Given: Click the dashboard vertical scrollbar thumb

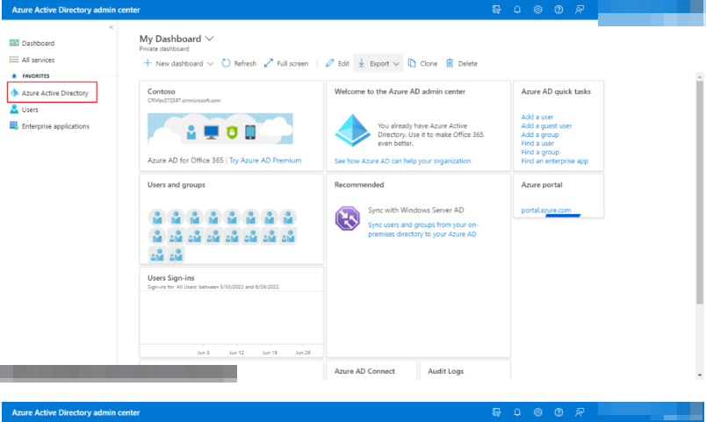Looking at the screenshot, I should (699, 192).
